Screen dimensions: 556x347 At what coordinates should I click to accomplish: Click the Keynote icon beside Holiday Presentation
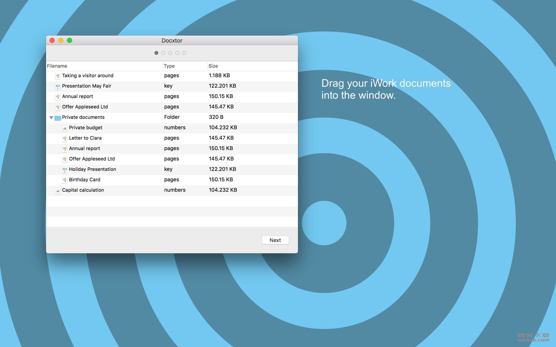(x=65, y=170)
